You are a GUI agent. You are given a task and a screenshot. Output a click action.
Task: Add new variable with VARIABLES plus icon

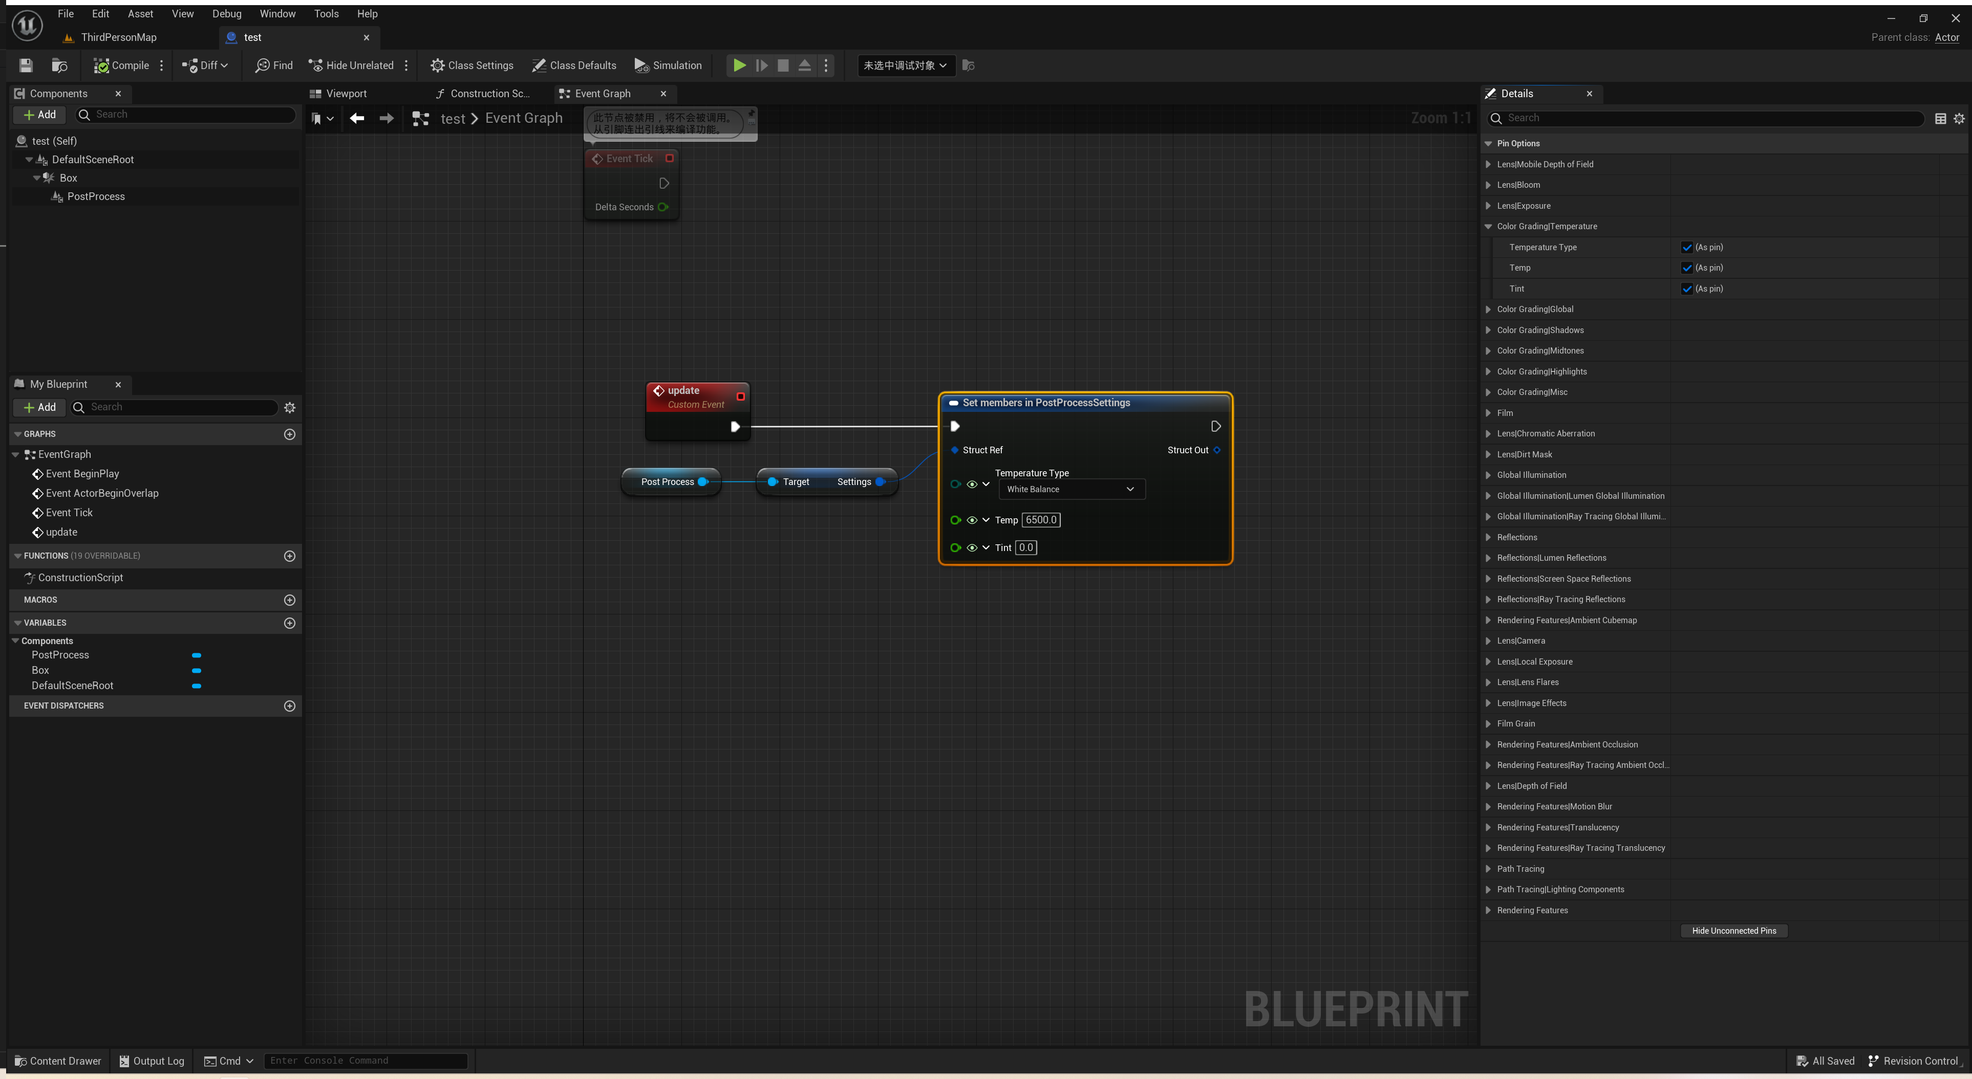pos(289,623)
